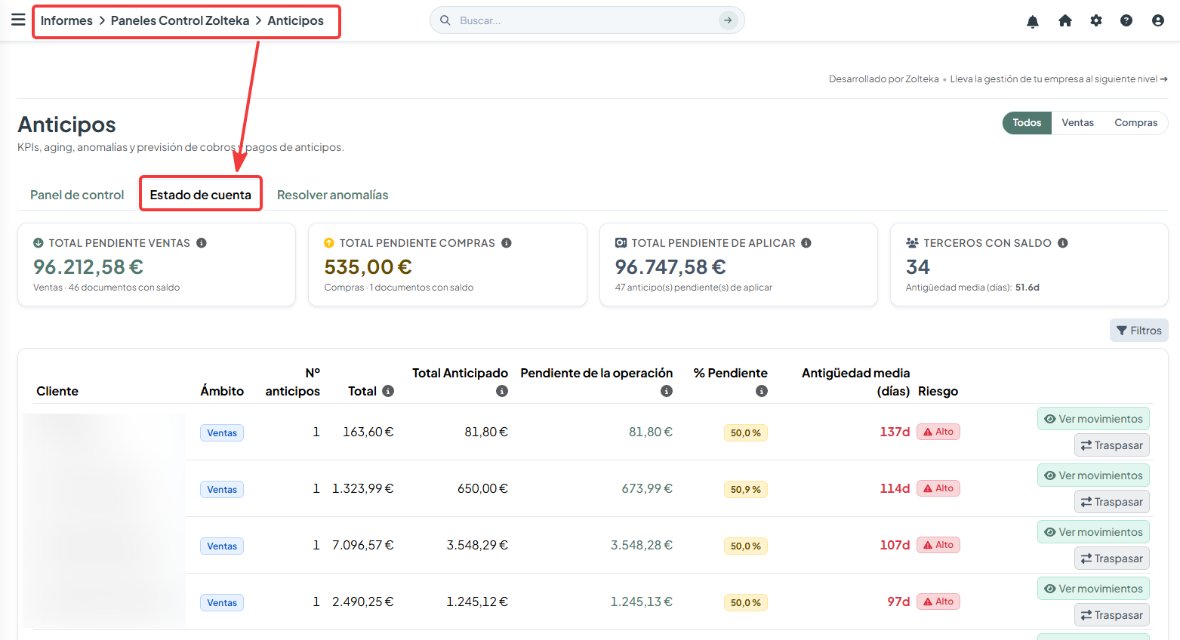
Task: Traspasar the 7.096,57 € row
Action: tap(1111, 558)
